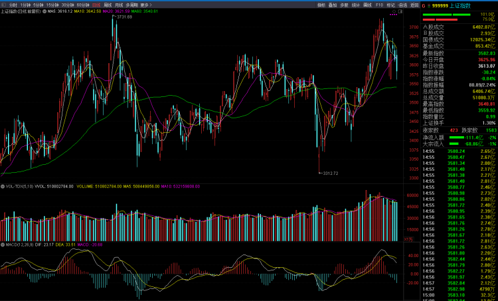The width and height of the screenshot is (498, 301).
Task: Click the 叠加 overlay button
Action: 333,5
